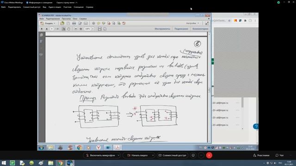Open Webex Справка menu

click(x=89, y=7)
